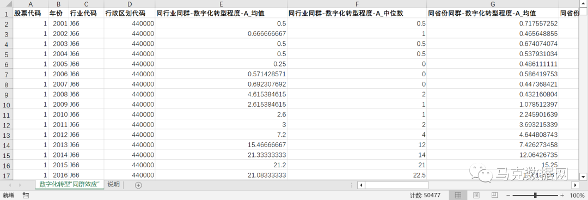Add a new sheet with plus icon
The width and height of the screenshot is (588, 200).
[x=138, y=185]
